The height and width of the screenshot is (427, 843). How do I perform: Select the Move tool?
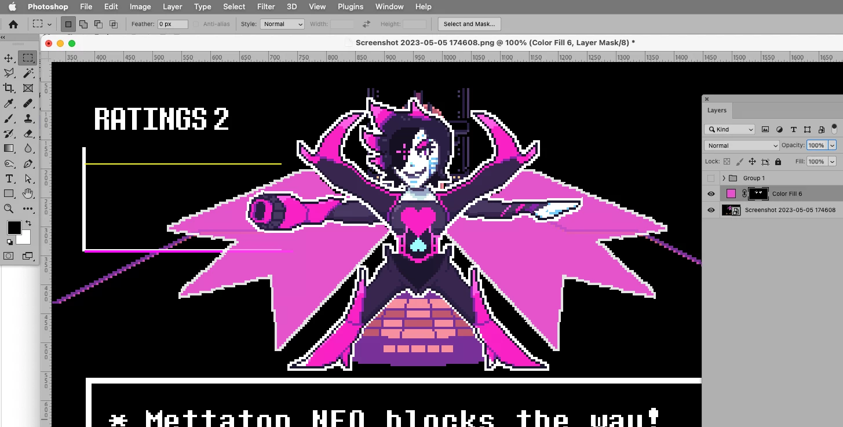coord(9,58)
